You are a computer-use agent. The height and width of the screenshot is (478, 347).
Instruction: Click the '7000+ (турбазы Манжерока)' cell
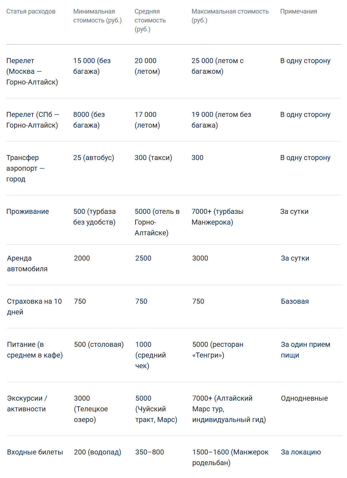pyautogui.click(x=217, y=217)
